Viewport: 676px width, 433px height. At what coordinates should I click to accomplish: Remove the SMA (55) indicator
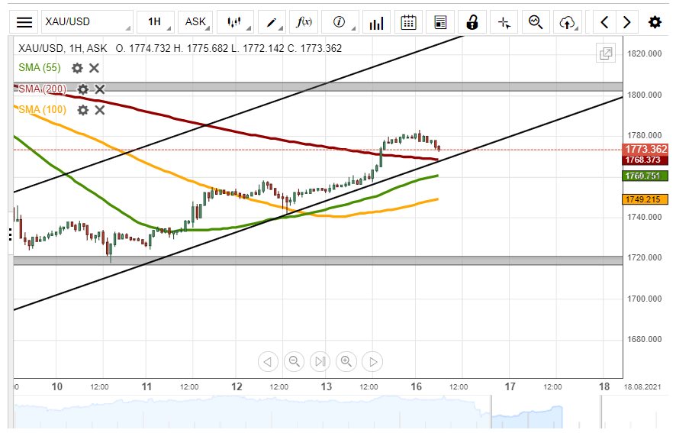pos(94,68)
